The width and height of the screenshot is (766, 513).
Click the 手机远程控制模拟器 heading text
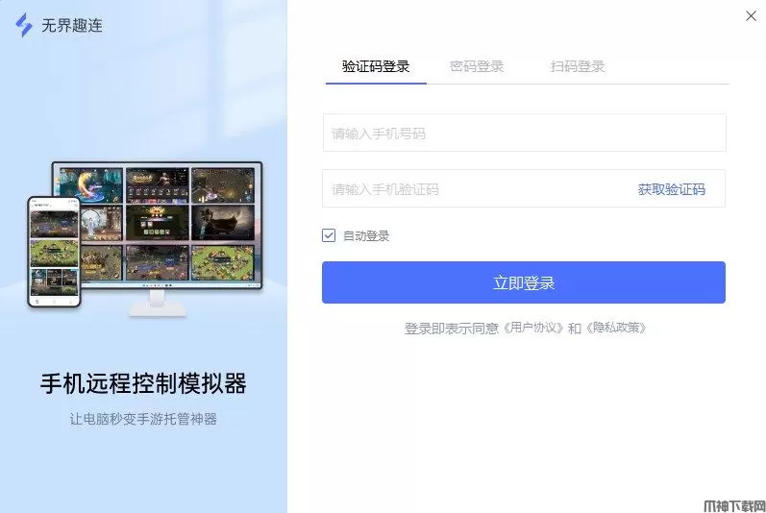pos(143,383)
